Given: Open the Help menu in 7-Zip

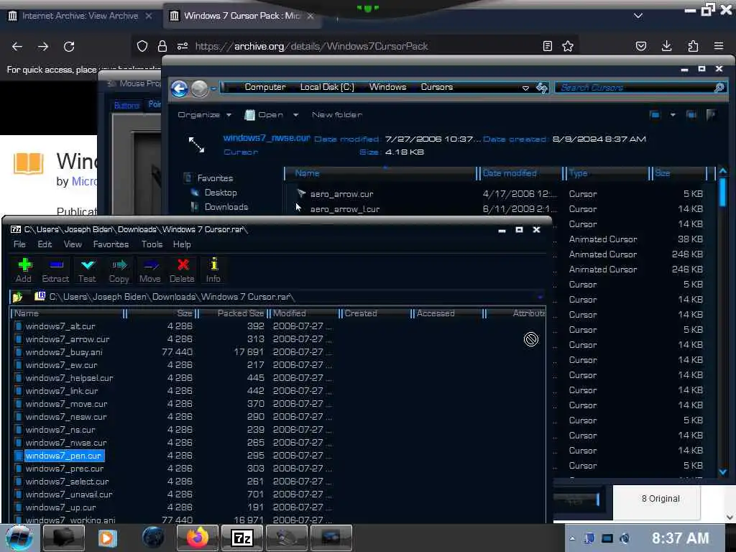Looking at the screenshot, I should 182,244.
